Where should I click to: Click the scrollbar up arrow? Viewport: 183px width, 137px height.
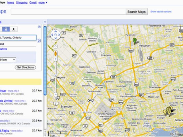[45, 132]
